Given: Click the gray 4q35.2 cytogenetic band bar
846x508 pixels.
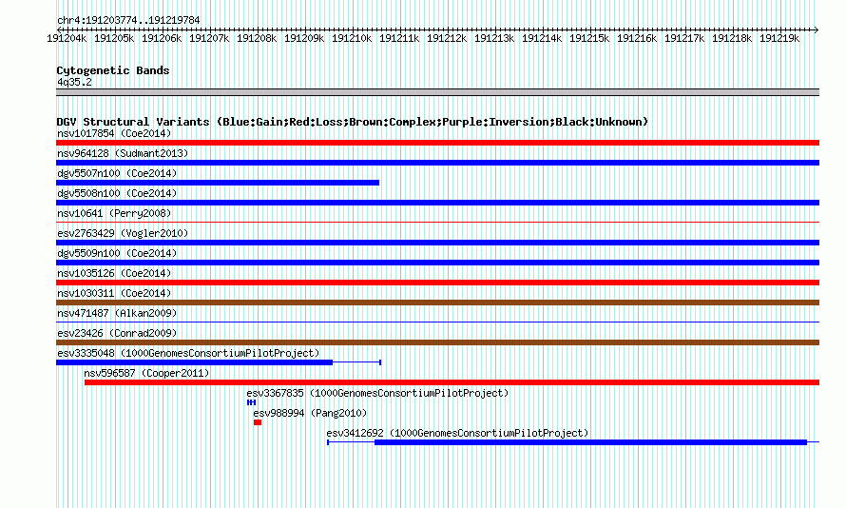Looking at the screenshot, I should tap(437, 92).
